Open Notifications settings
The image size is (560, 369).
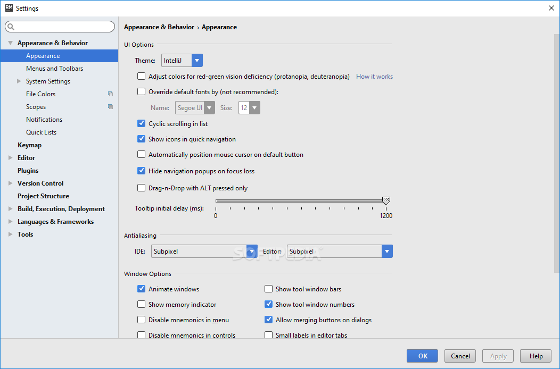pyautogui.click(x=44, y=120)
